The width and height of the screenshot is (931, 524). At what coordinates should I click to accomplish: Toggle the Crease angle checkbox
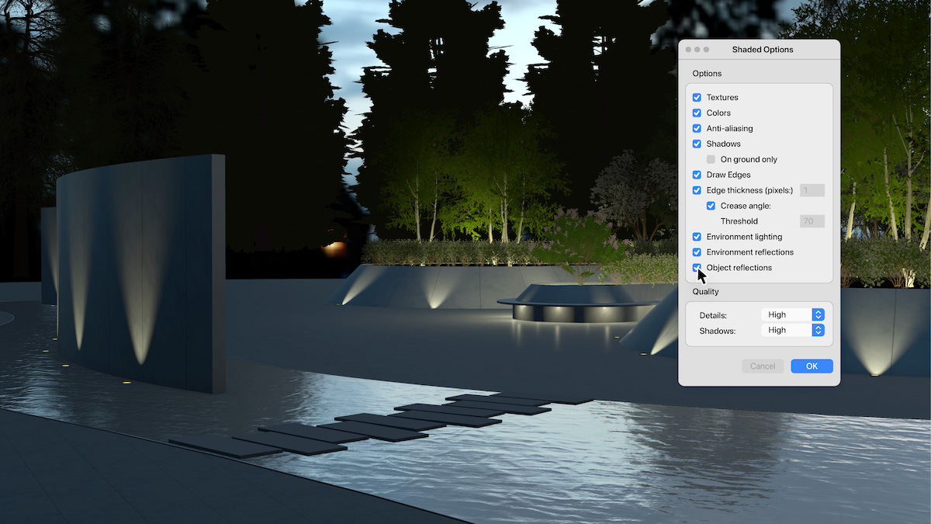711,206
